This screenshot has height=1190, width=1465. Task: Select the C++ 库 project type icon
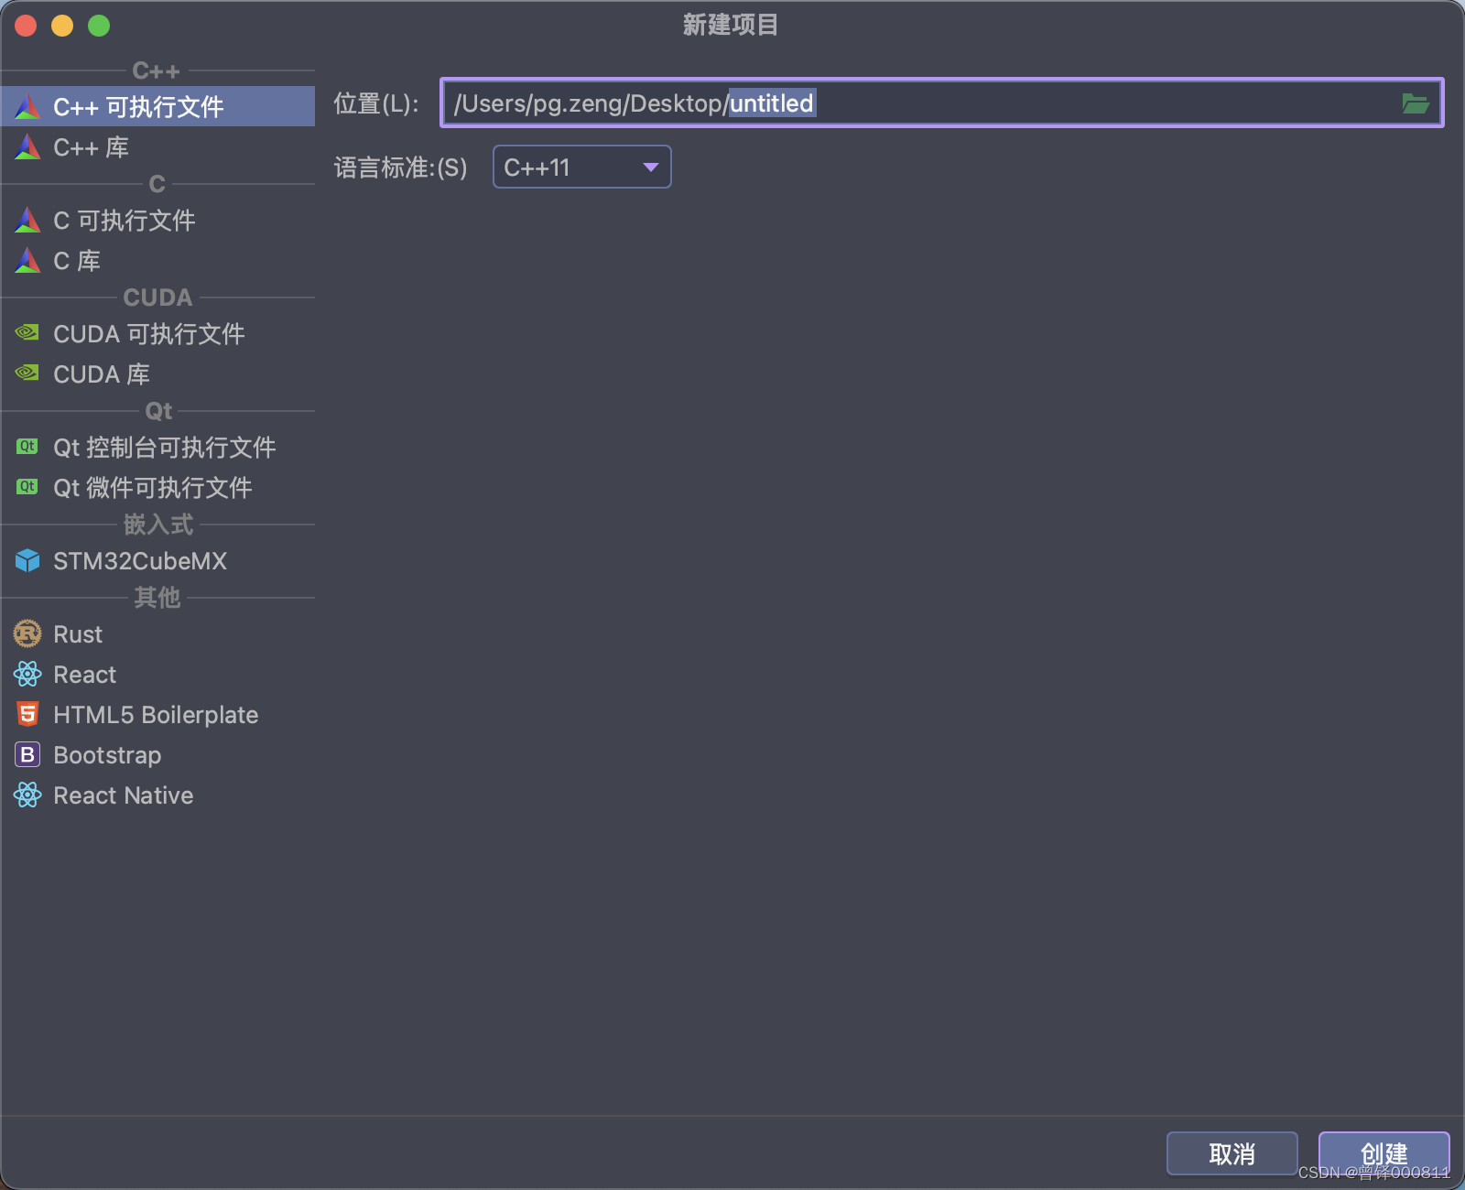27,146
